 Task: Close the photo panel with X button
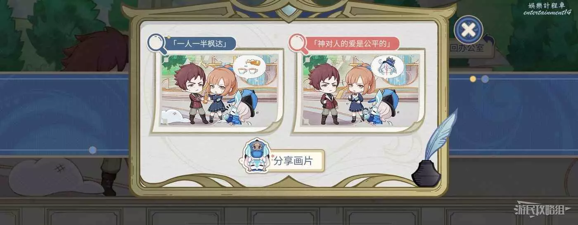click(468, 30)
